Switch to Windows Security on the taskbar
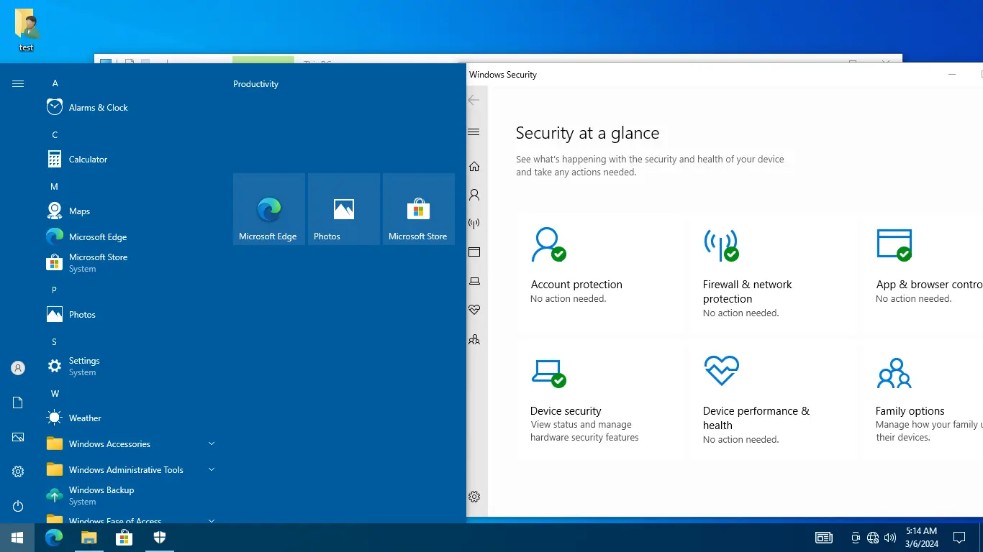The width and height of the screenshot is (983, 552). pyautogui.click(x=160, y=538)
